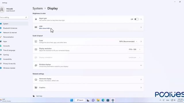Screen dimensions: 184x103
Task: Click the Scale icon
Action: click(36, 41)
